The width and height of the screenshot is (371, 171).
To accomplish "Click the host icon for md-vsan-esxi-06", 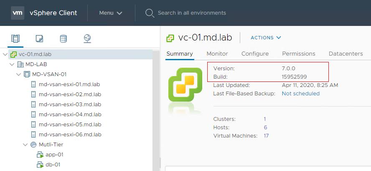I will tap(33, 135).
